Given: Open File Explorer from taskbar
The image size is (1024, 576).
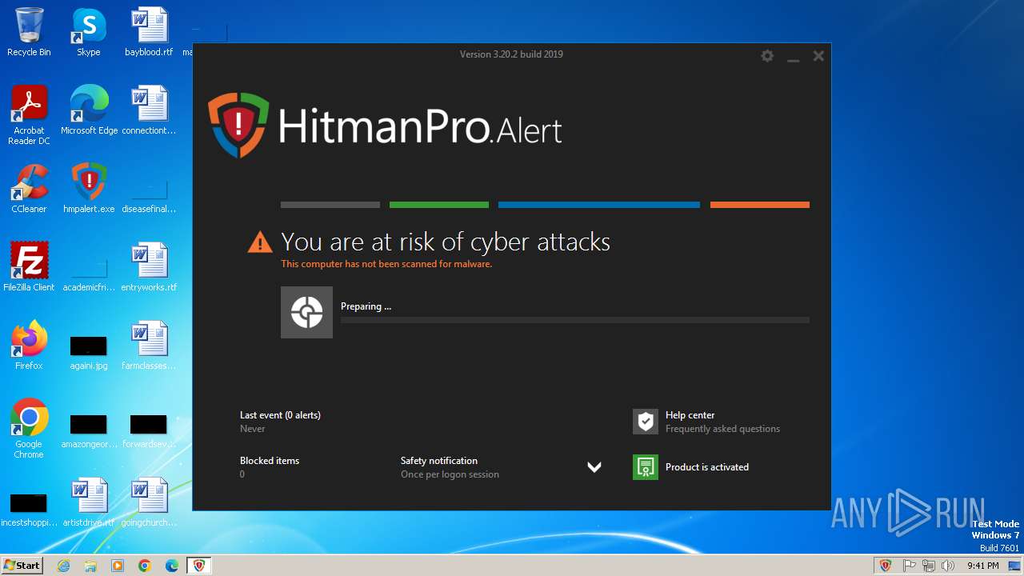Looking at the screenshot, I should [x=90, y=566].
